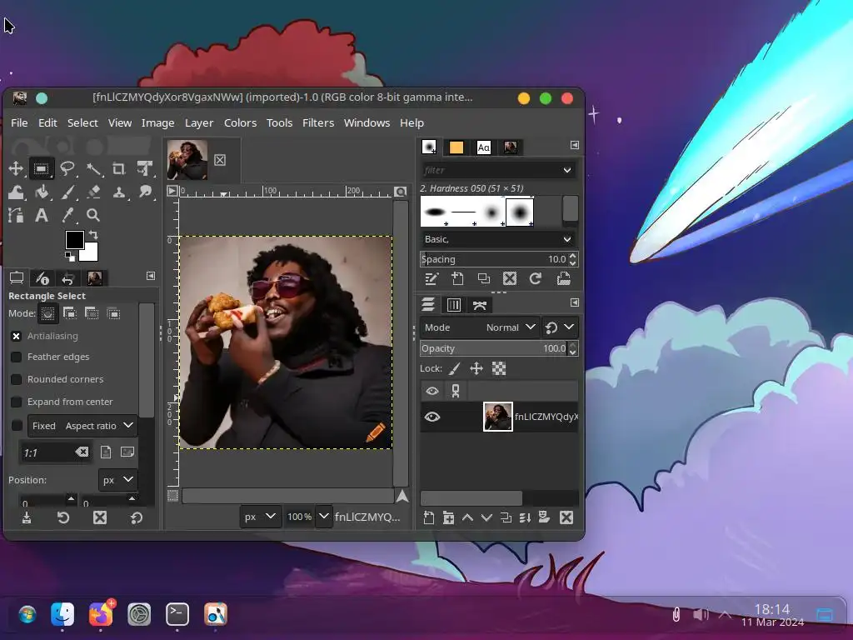
Task: Create a new layer group
Action: 448,517
